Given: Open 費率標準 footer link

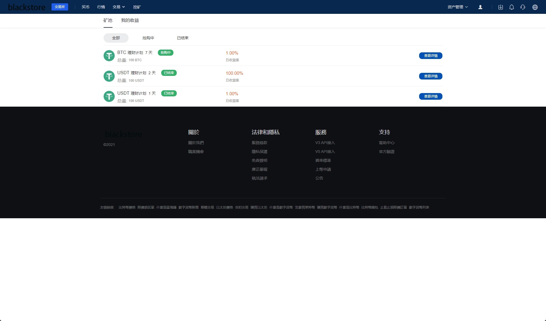Looking at the screenshot, I should click(x=323, y=161).
